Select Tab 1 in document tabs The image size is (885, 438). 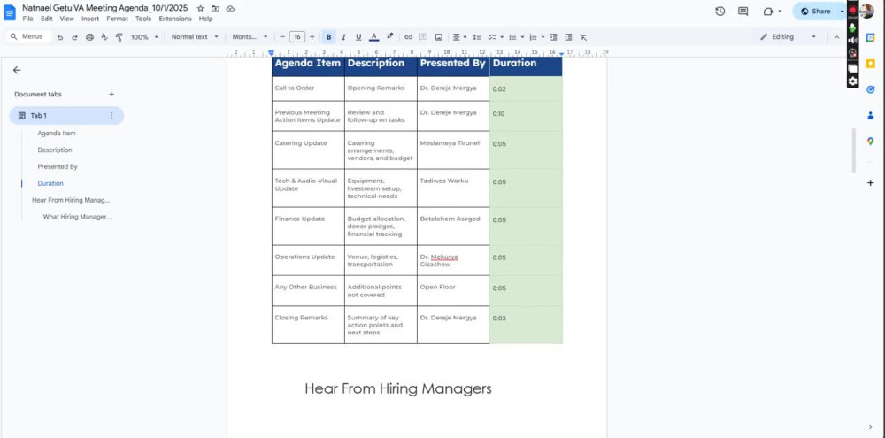pyautogui.click(x=66, y=116)
